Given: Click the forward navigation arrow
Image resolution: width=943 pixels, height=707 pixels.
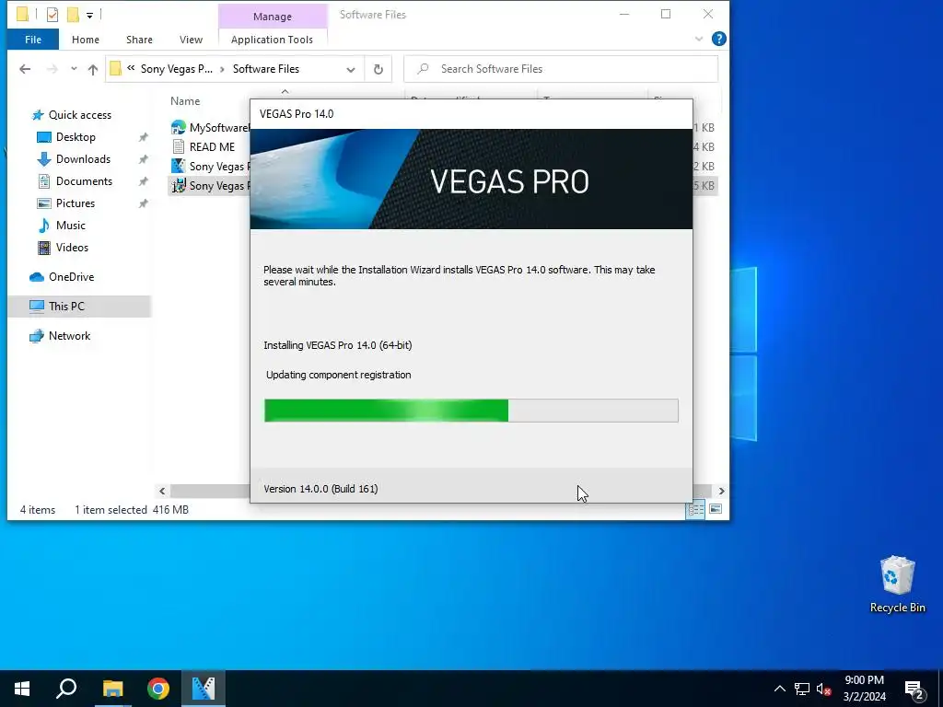Looking at the screenshot, I should tap(52, 69).
